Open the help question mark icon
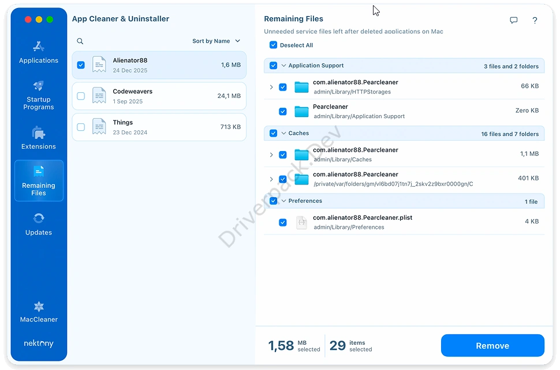Image resolution: width=560 pixels, height=370 pixels. 535,20
